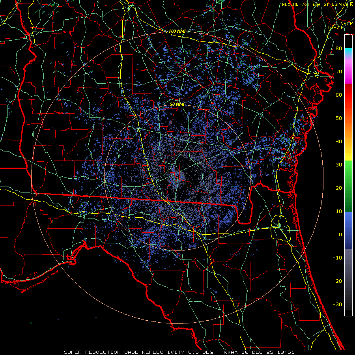
Task: Click the 80 value on the color scale
Action: (x=339, y=49)
